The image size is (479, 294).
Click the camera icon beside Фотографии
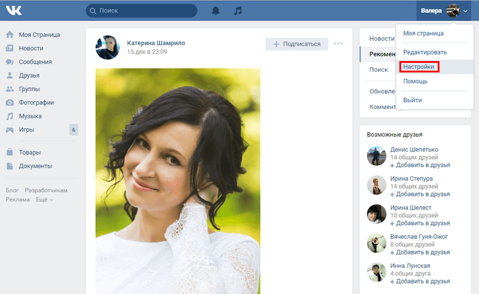[x=10, y=102]
